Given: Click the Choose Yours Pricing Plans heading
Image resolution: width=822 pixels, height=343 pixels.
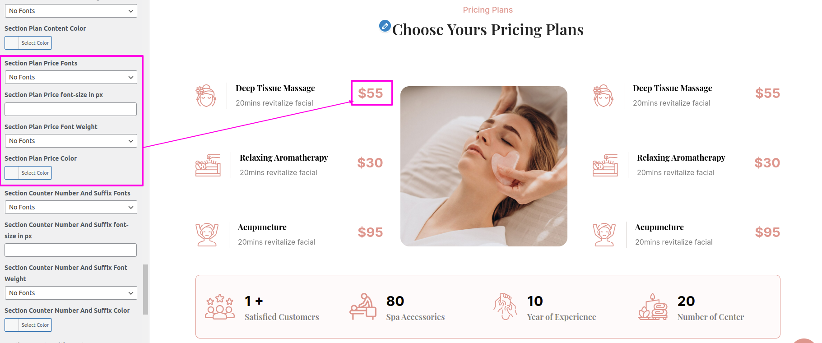Looking at the screenshot, I should click(488, 30).
